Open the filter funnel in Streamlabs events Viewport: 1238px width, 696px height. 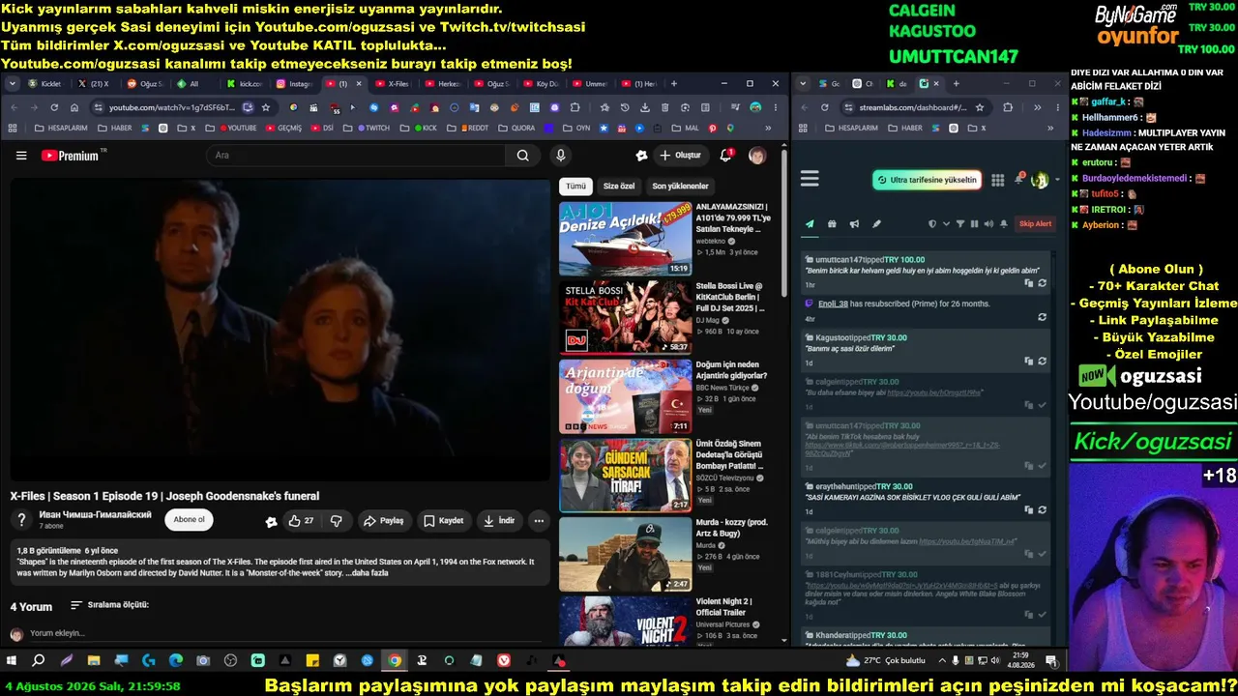tap(960, 224)
